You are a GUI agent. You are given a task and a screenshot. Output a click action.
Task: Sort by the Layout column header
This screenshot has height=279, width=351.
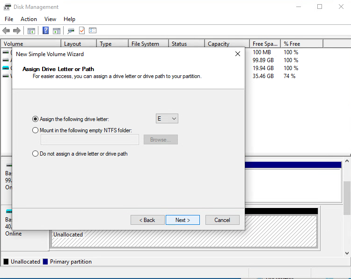pos(79,44)
